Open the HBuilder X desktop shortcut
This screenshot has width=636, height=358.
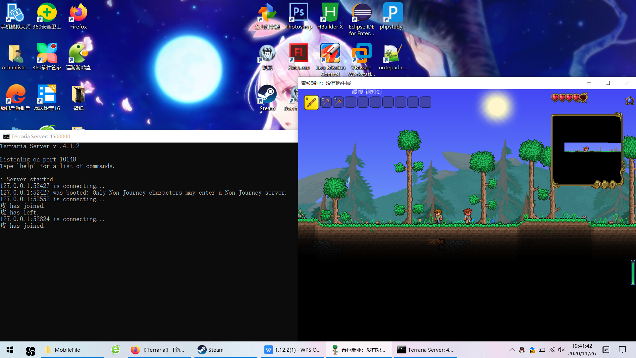330,16
